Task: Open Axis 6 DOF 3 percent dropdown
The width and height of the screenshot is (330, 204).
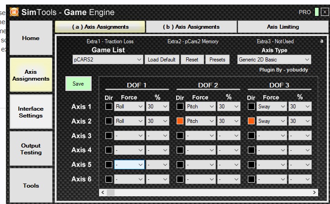Action: 300,179
